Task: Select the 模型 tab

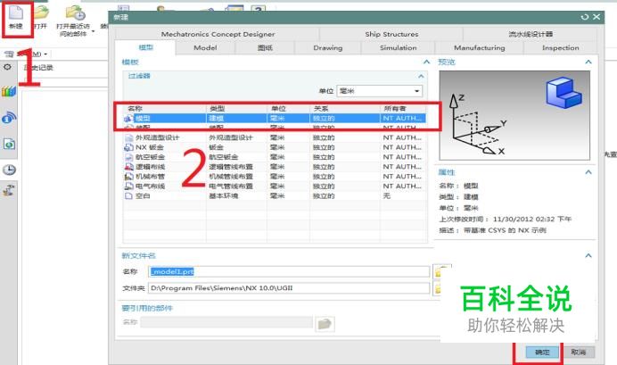Action: click(145, 47)
